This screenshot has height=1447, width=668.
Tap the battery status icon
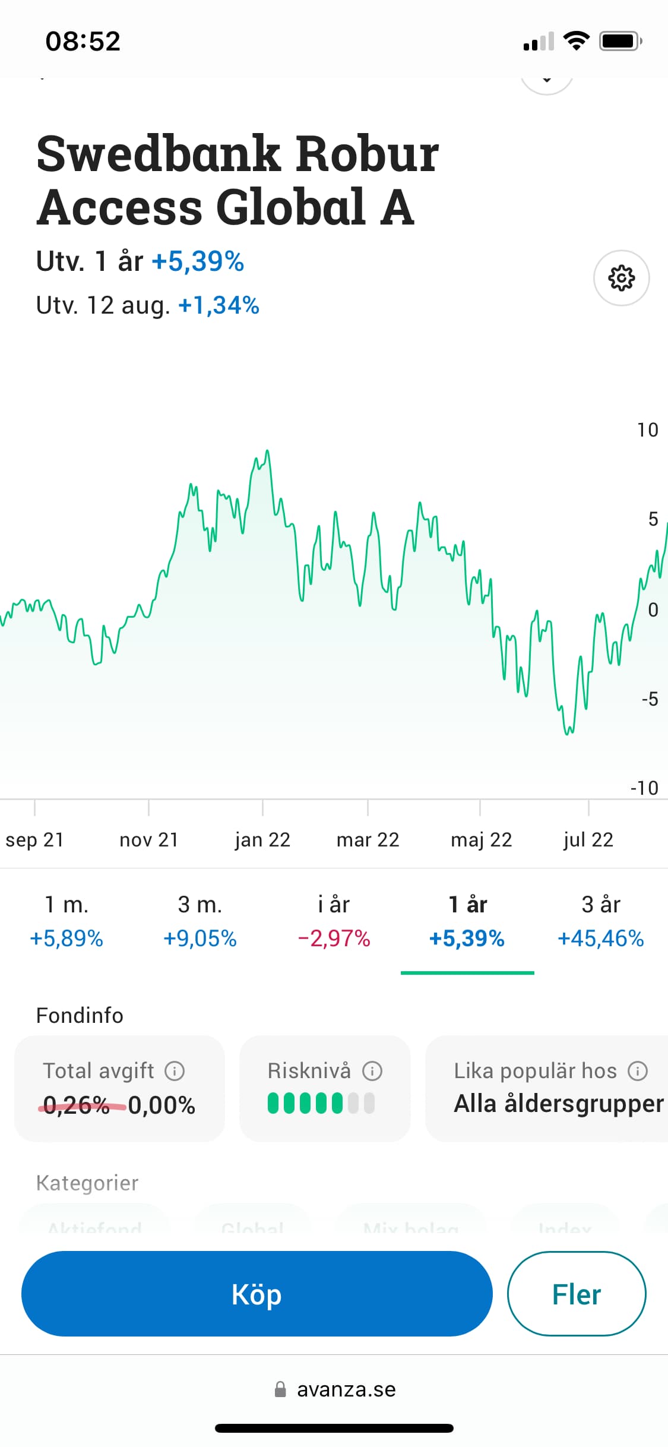click(620, 41)
